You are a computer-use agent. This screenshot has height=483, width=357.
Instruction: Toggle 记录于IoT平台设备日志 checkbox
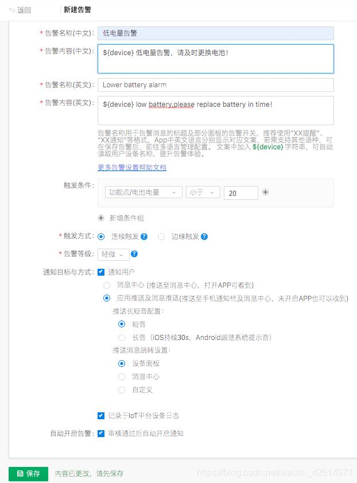click(101, 416)
